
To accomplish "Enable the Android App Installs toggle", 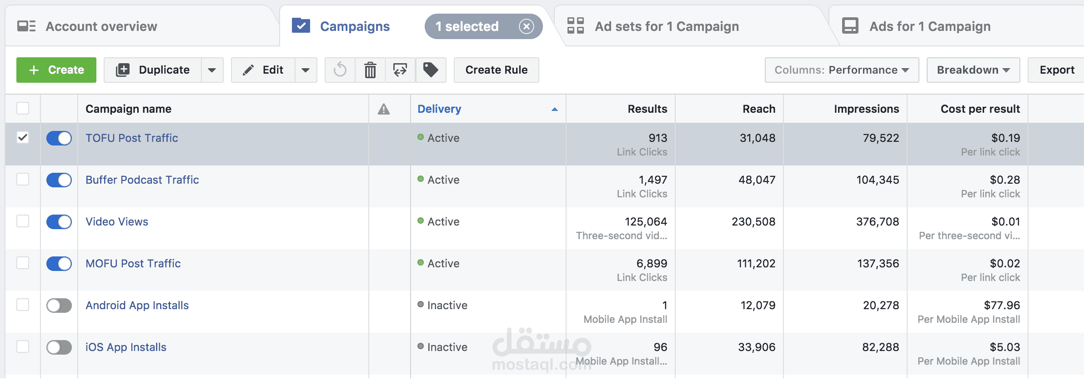I will (x=59, y=306).
